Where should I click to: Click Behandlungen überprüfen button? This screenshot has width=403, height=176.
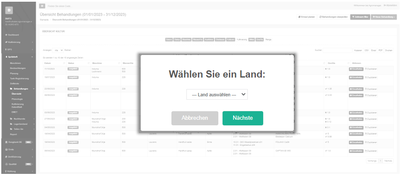(333, 17)
